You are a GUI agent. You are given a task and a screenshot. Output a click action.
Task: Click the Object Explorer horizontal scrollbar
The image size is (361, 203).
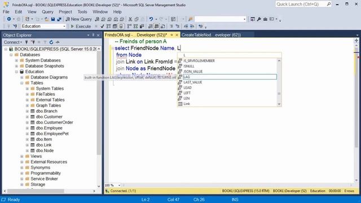point(36,191)
